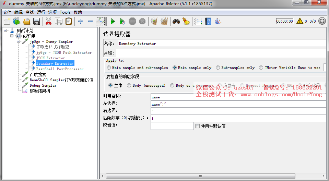Collapse the 线程组 tree node
This screenshot has width=329, height=181.
point(12,36)
